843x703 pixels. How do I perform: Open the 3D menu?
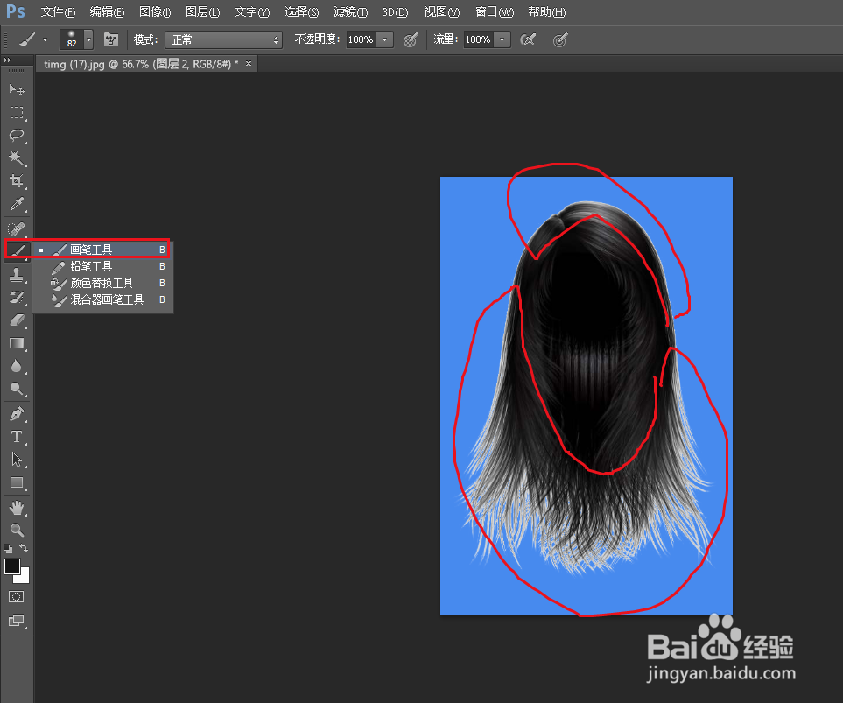click(x=395, y=12)
